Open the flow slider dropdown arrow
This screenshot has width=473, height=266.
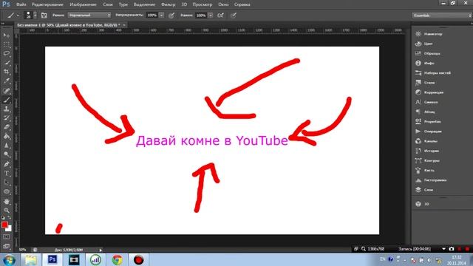211,16
